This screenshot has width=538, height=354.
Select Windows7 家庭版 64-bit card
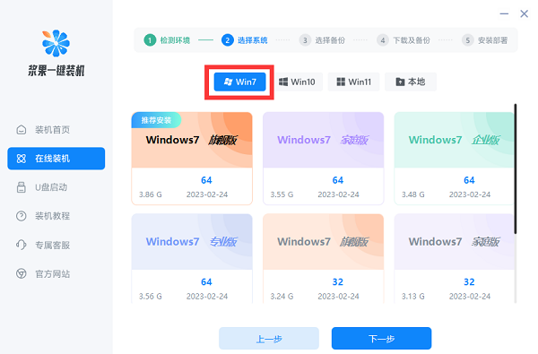click(323, 158)
